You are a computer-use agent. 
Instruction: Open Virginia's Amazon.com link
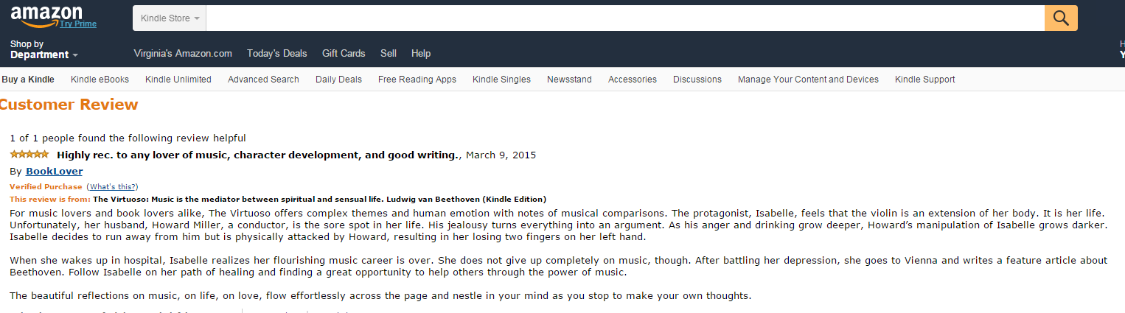pyautogui.click(x=183, y=54)
